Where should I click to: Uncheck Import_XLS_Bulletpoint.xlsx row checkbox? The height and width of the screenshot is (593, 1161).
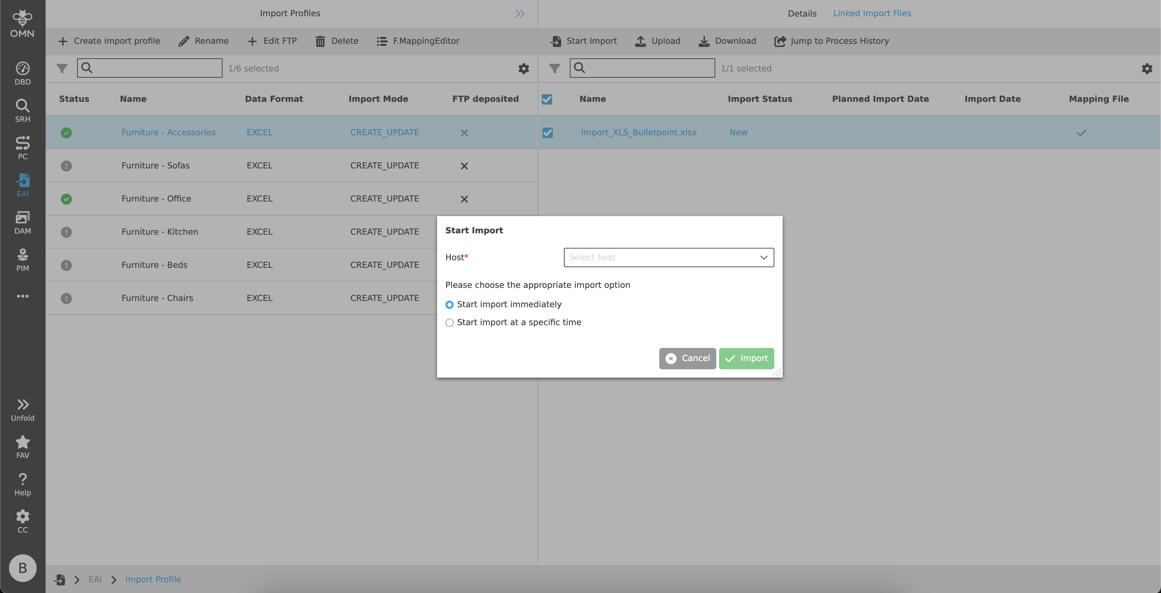[x=547, y=133]
